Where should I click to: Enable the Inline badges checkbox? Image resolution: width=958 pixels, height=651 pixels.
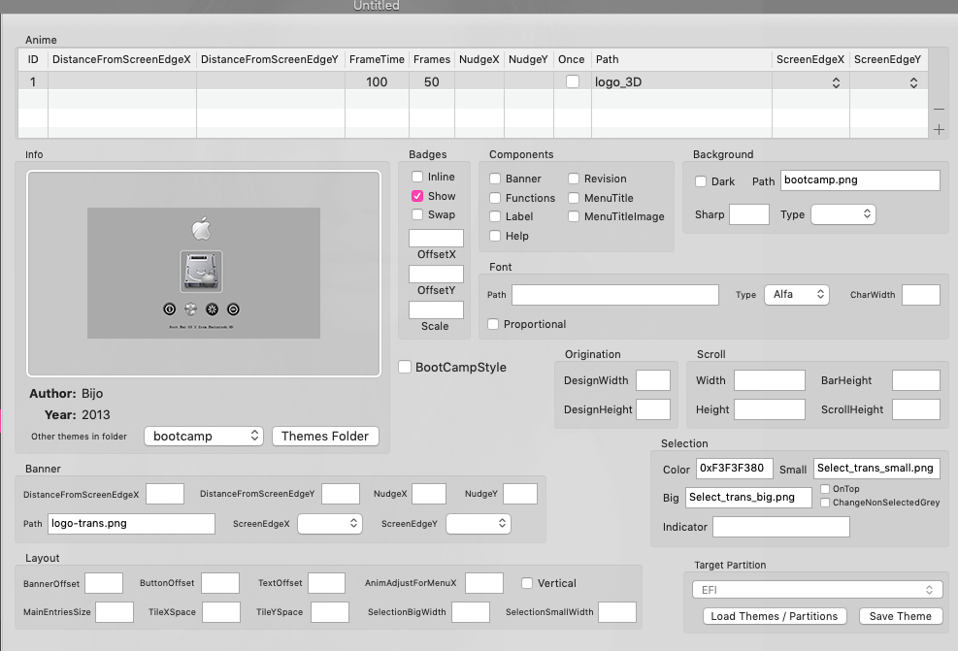[417, 177]
